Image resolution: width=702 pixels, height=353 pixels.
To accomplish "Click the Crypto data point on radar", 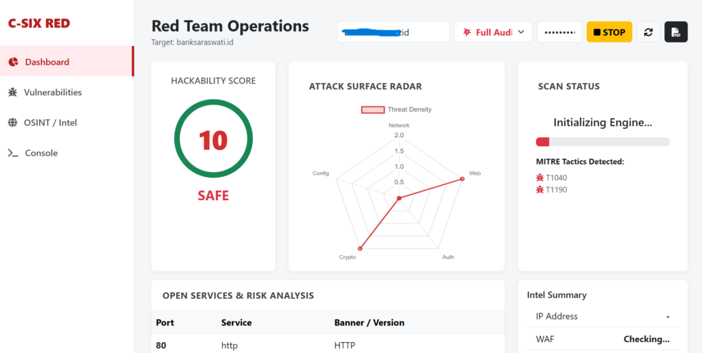I will pos(359,248).
